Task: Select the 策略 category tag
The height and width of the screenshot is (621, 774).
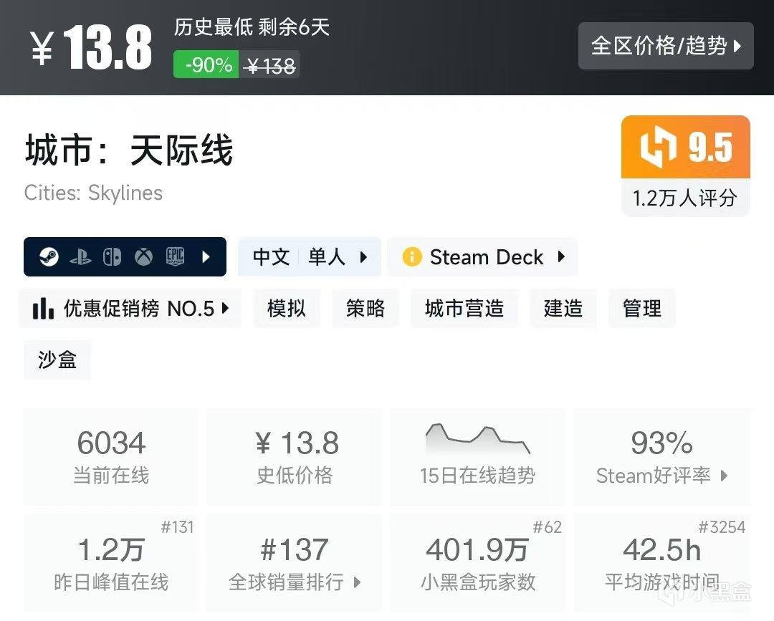Action: click(x=365, y=308)
